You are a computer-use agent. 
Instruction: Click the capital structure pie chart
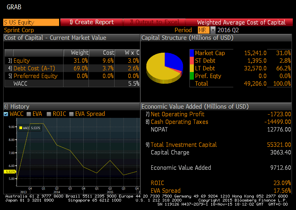tap(164, 68)
